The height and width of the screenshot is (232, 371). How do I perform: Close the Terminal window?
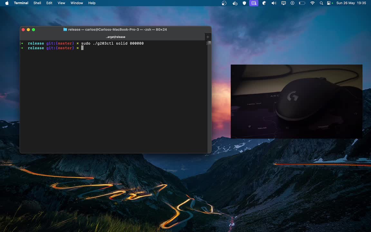[23, 30]
